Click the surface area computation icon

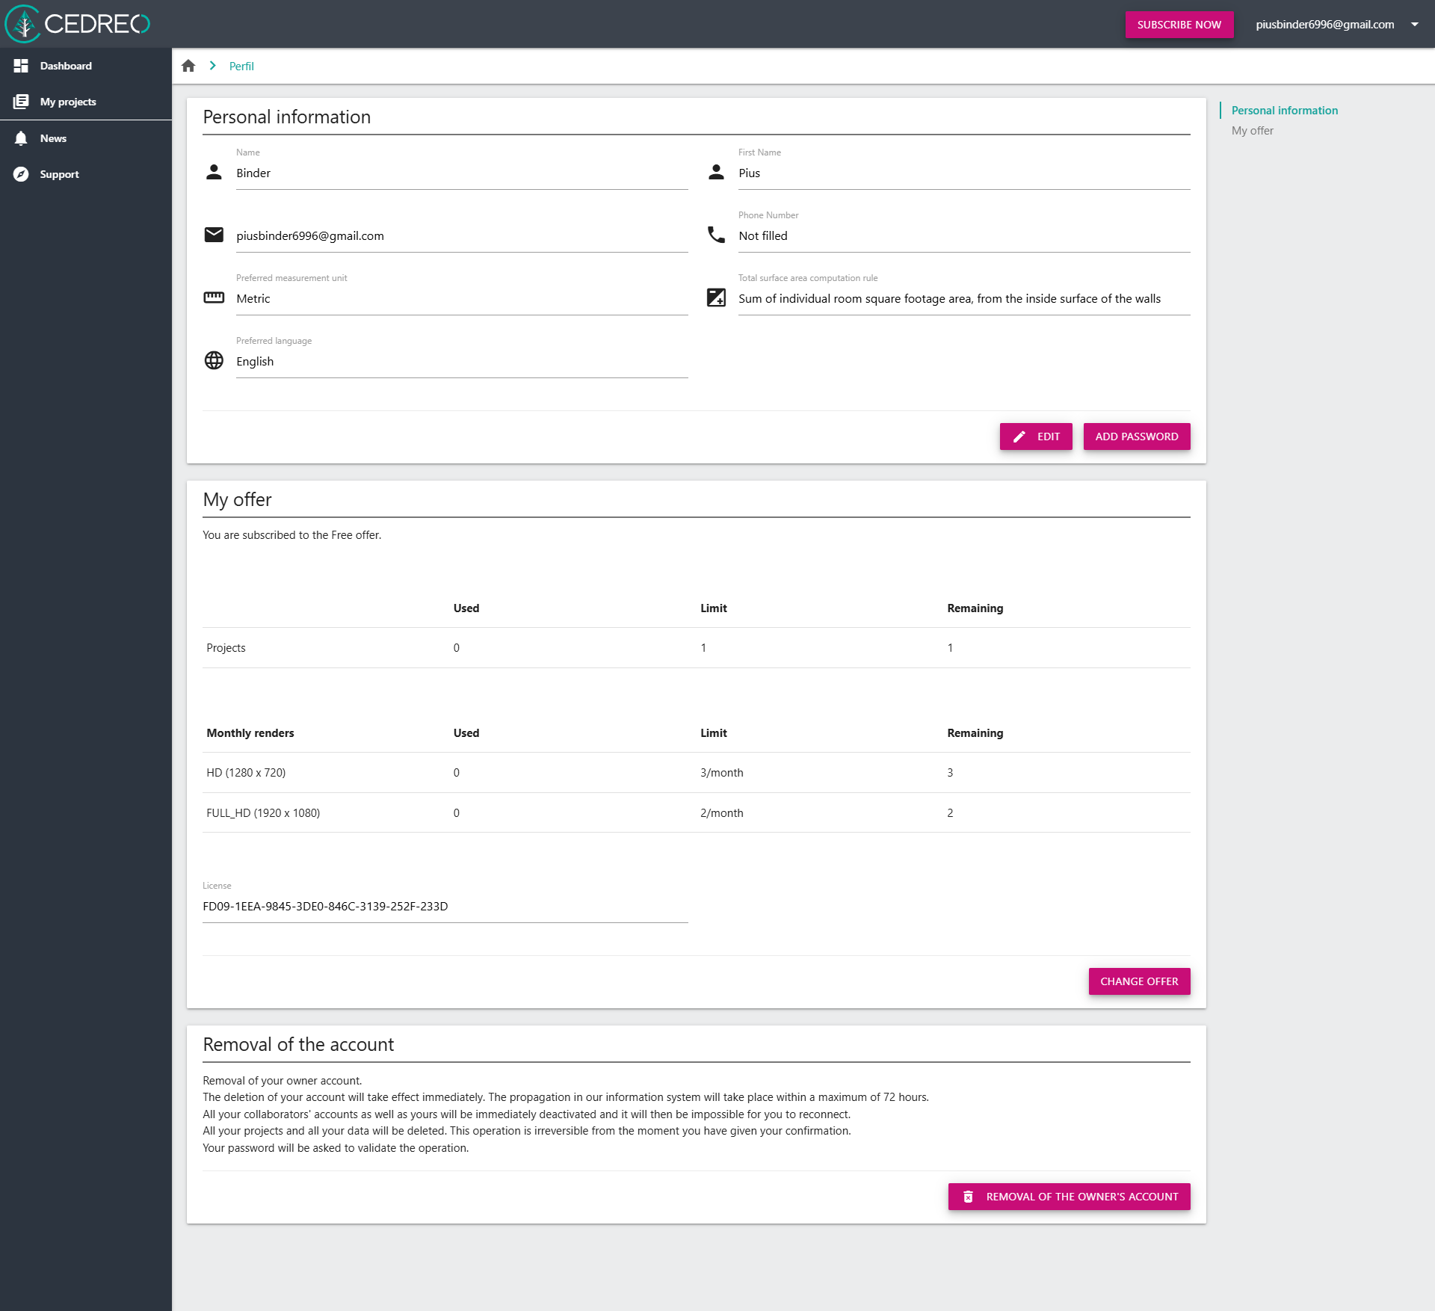click(x=716, y=297)
